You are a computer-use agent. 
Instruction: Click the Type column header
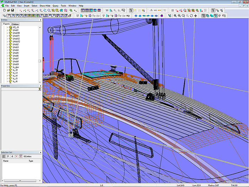(31, 161)
